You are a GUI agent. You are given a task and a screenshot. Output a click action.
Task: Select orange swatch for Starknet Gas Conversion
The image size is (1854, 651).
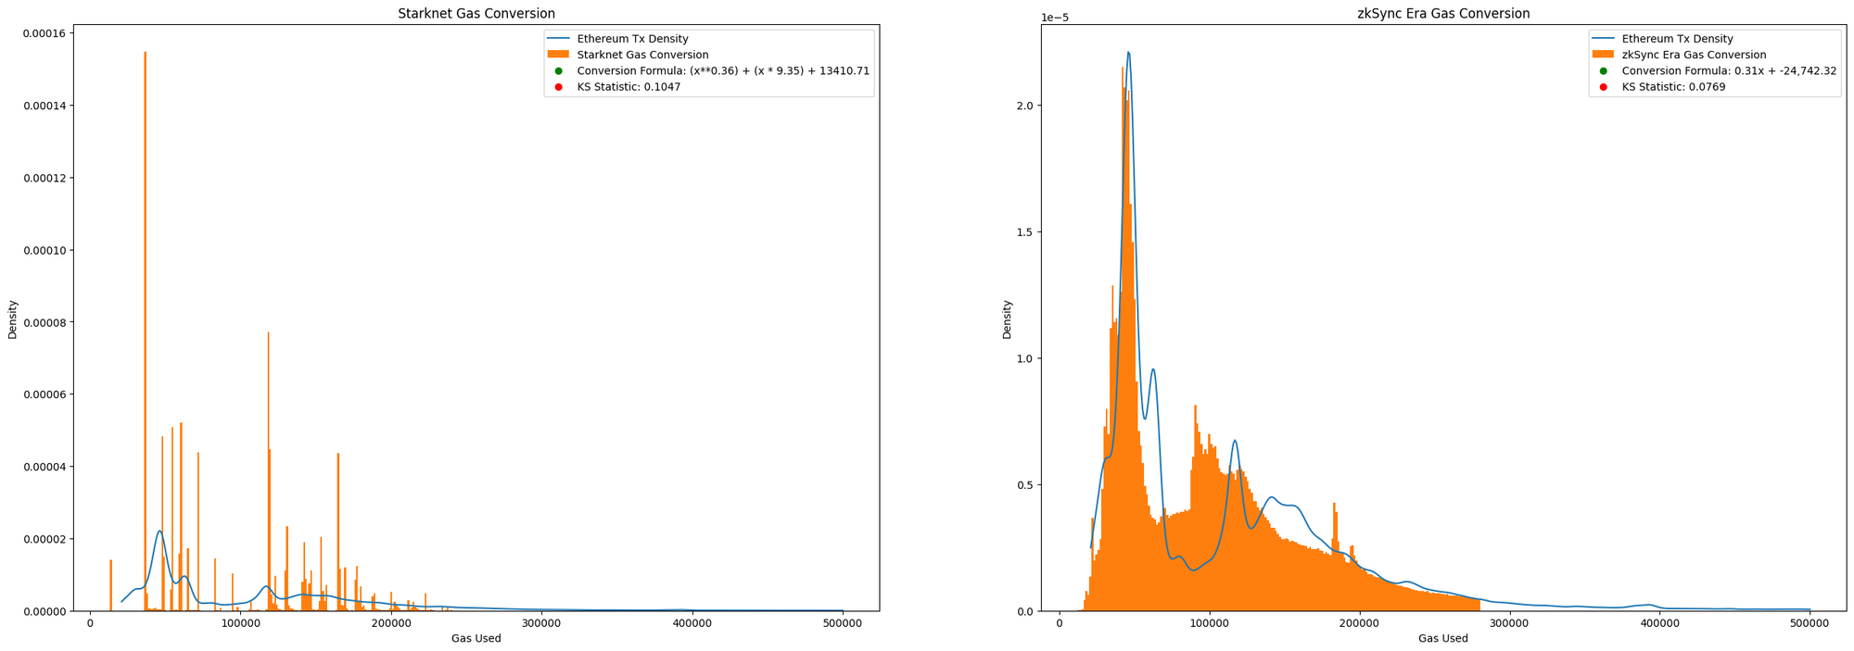coord(559,55)
